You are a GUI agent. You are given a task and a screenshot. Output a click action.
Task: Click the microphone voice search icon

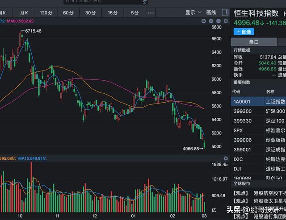coord(144,2)
